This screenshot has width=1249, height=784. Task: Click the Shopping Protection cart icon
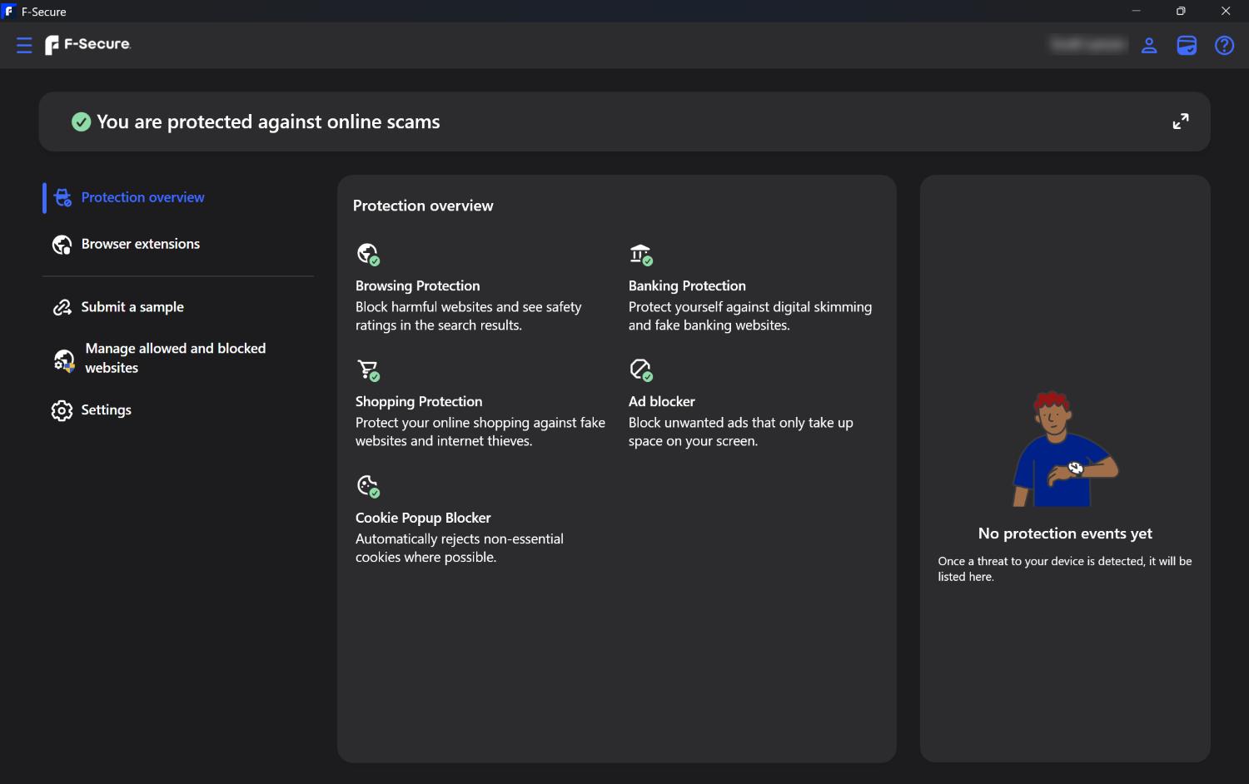(368, 370)
